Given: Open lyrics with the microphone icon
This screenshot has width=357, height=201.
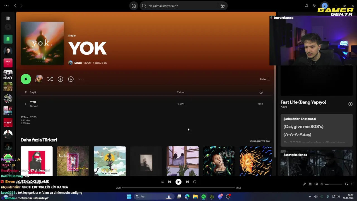Looking at the screenshot, I should [304, 184].
